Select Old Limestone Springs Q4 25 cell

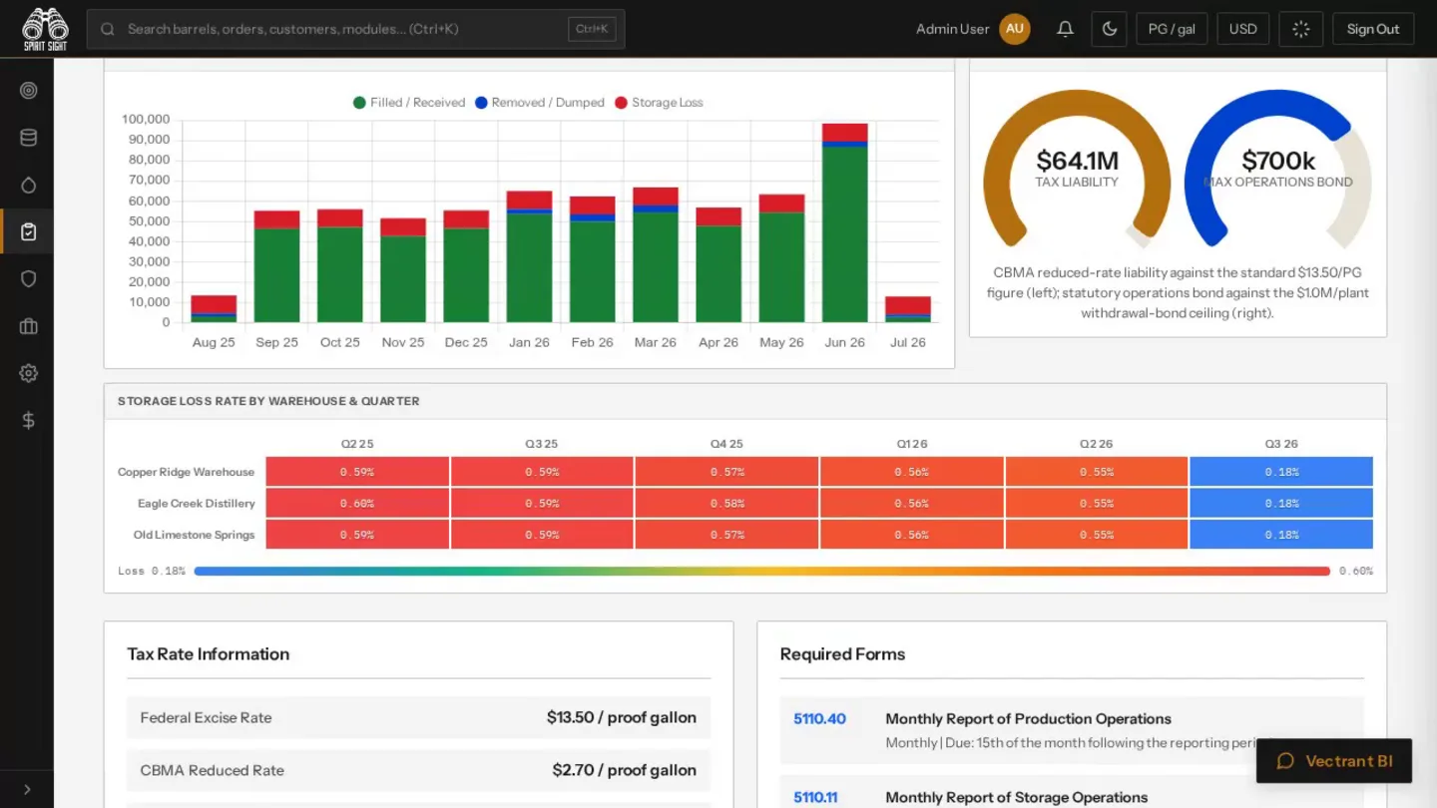[726, 535]
